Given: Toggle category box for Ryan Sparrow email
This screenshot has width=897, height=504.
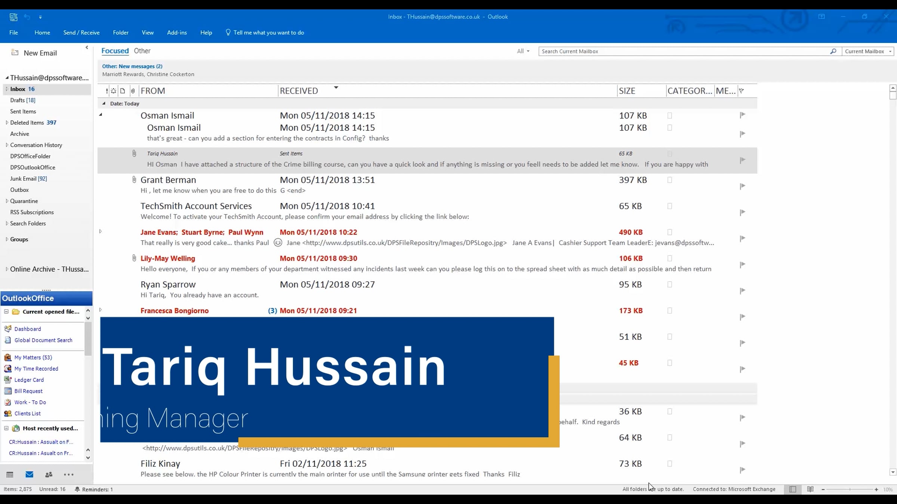Looking at the screenshot, I should [x=670, y=284].
